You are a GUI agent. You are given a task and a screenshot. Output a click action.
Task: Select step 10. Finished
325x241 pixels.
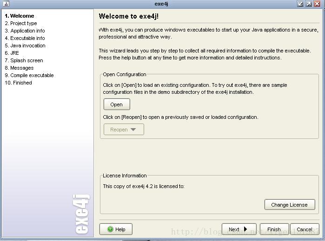point(19,83)
